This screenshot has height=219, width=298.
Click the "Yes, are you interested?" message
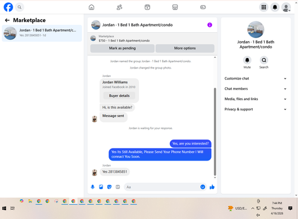[x=191, y=144]
